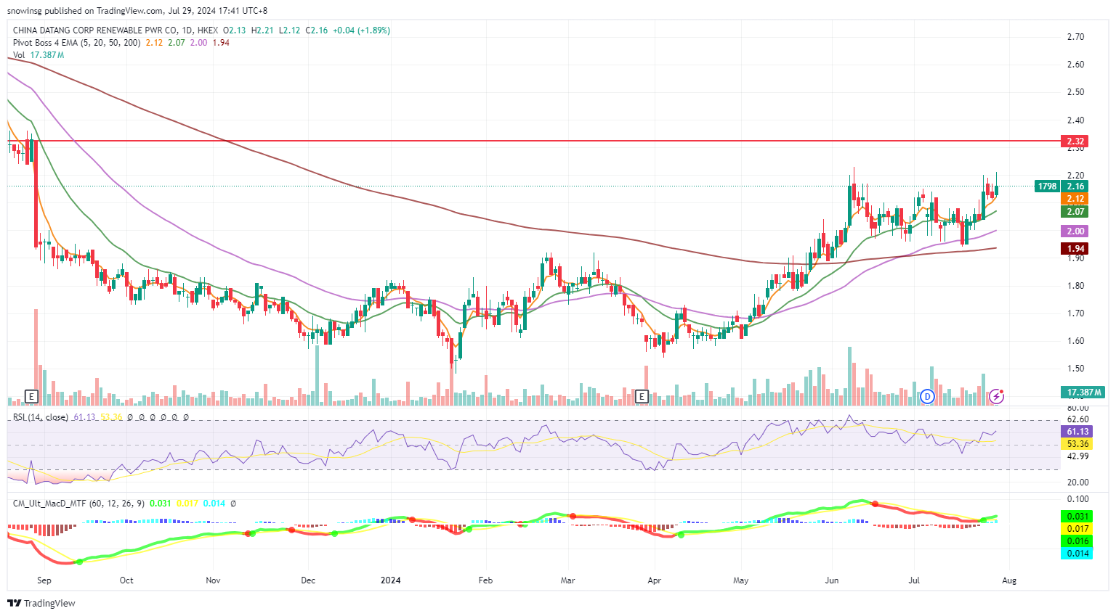Click the 2024 label on time axis

(391, 580)
